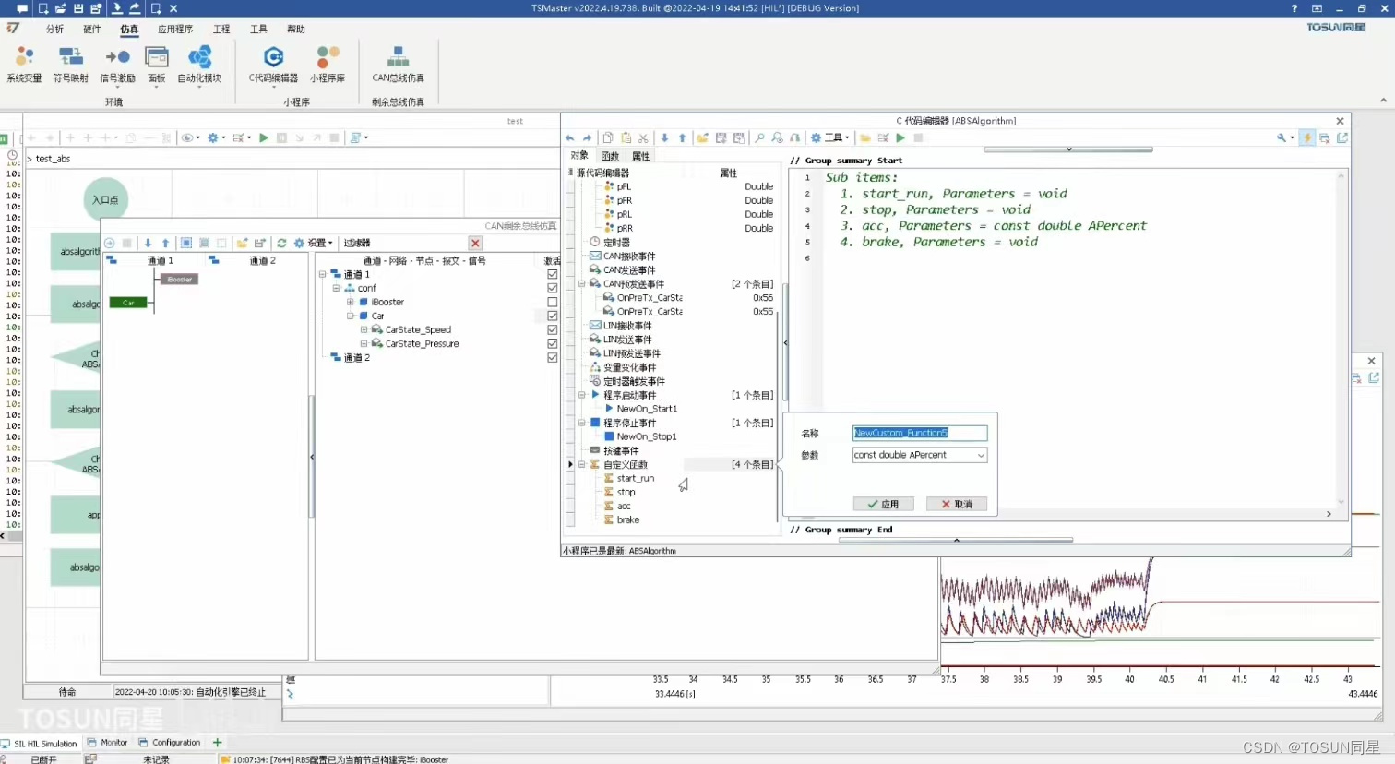Click the 应用 apply button
Screen dimensions: 1395x764
point(883,504)
